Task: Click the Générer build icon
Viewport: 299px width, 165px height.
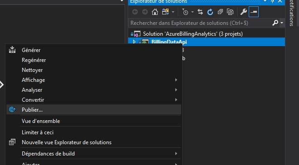Action: coord(12,50)
